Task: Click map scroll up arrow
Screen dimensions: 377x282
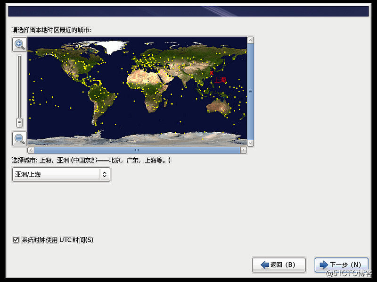Action: pos(251,40)
